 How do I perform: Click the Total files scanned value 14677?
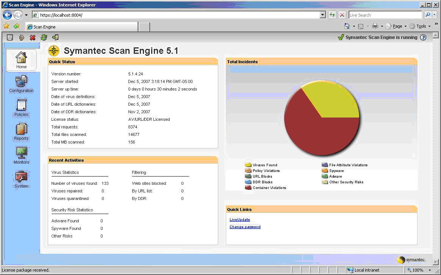[x=134, y=135]
